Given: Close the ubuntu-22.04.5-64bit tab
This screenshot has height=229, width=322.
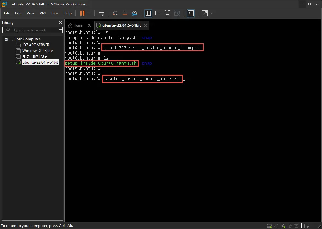Looking at the screenshot, I should pos(145,25).
